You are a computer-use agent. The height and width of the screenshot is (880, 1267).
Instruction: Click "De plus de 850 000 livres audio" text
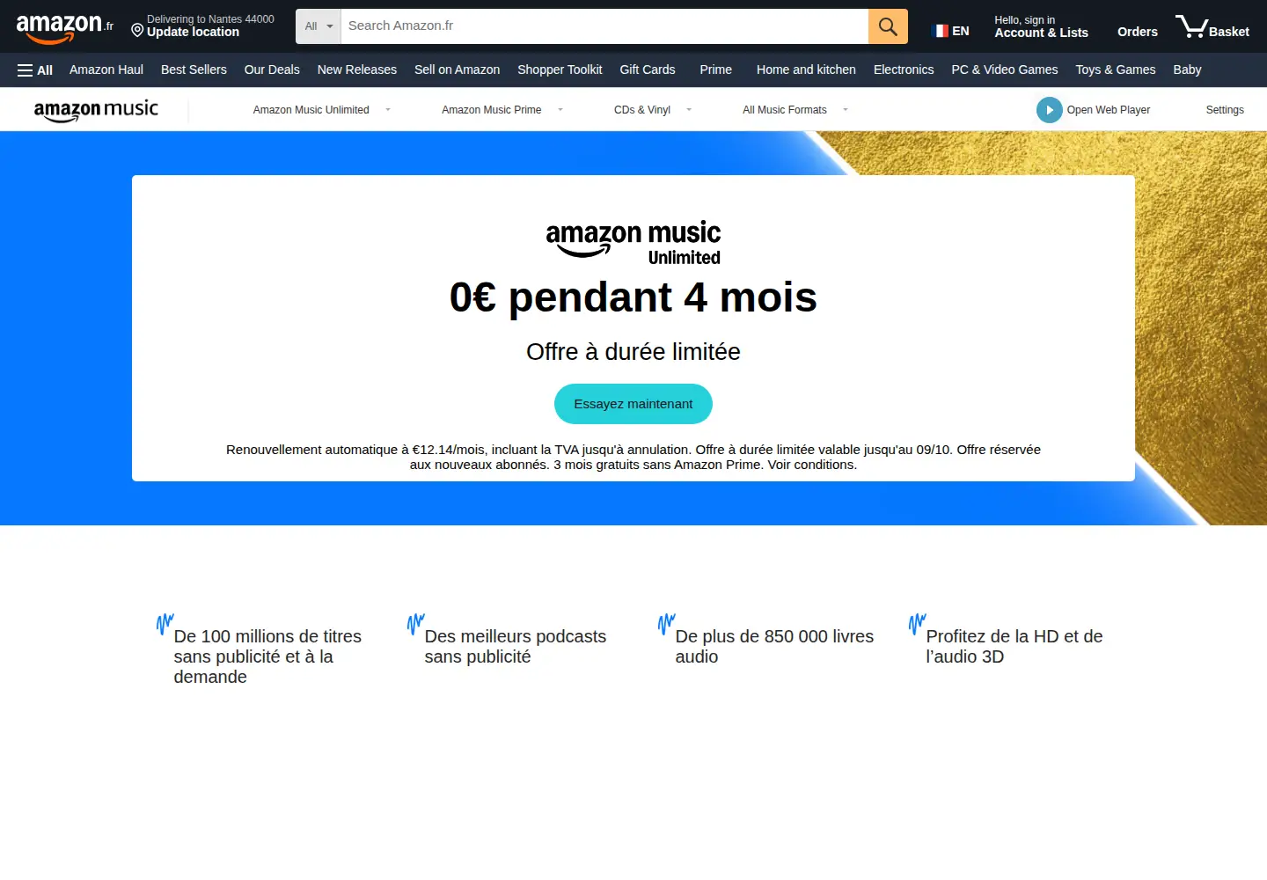774,647
